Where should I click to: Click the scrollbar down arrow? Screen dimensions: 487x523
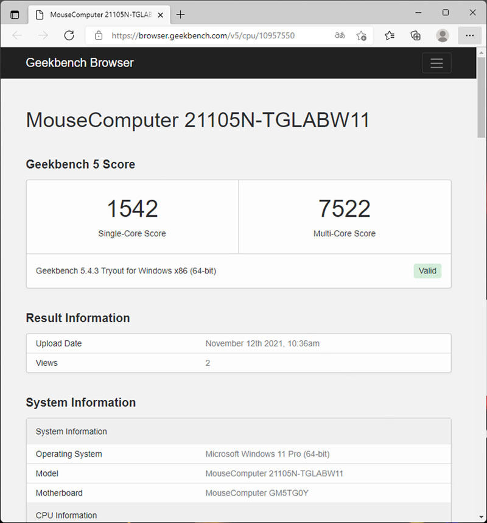[481, 517]
